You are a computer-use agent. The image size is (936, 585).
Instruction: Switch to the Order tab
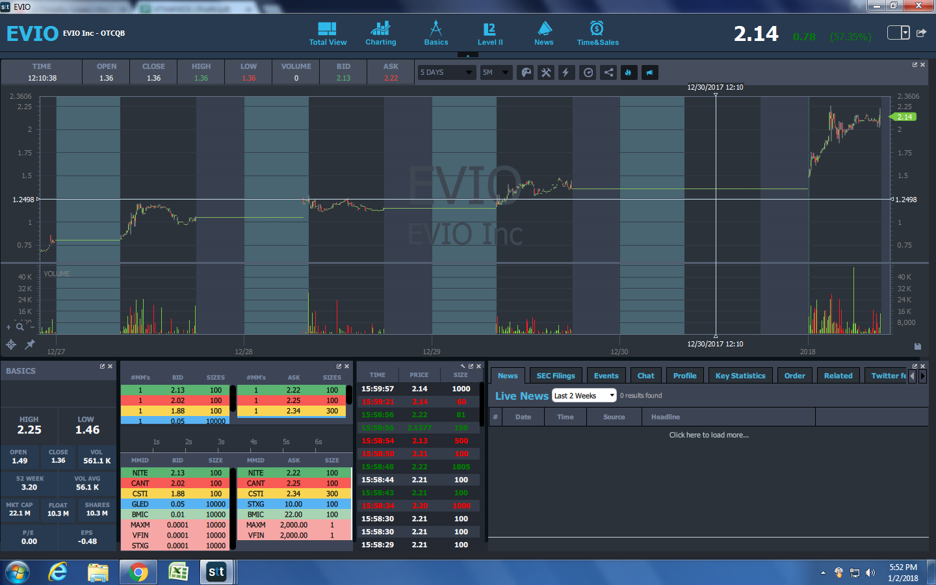tap(795, 376)
